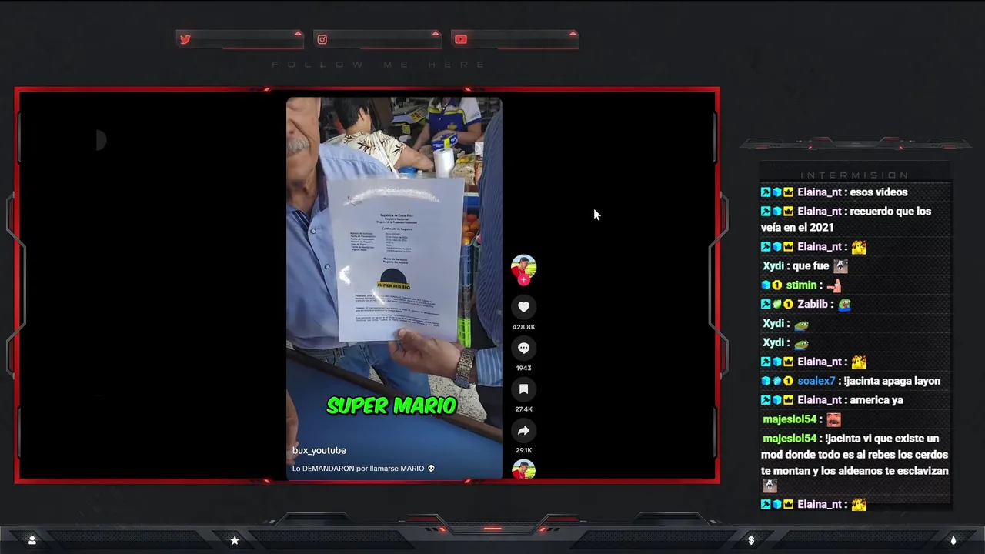Open the comments bubble icon on the video
Viewport: 985px width, 554px height.
[x=523, y=348]
